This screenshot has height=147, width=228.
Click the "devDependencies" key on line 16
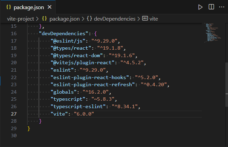pyautogui.click(x=63, y=33)
